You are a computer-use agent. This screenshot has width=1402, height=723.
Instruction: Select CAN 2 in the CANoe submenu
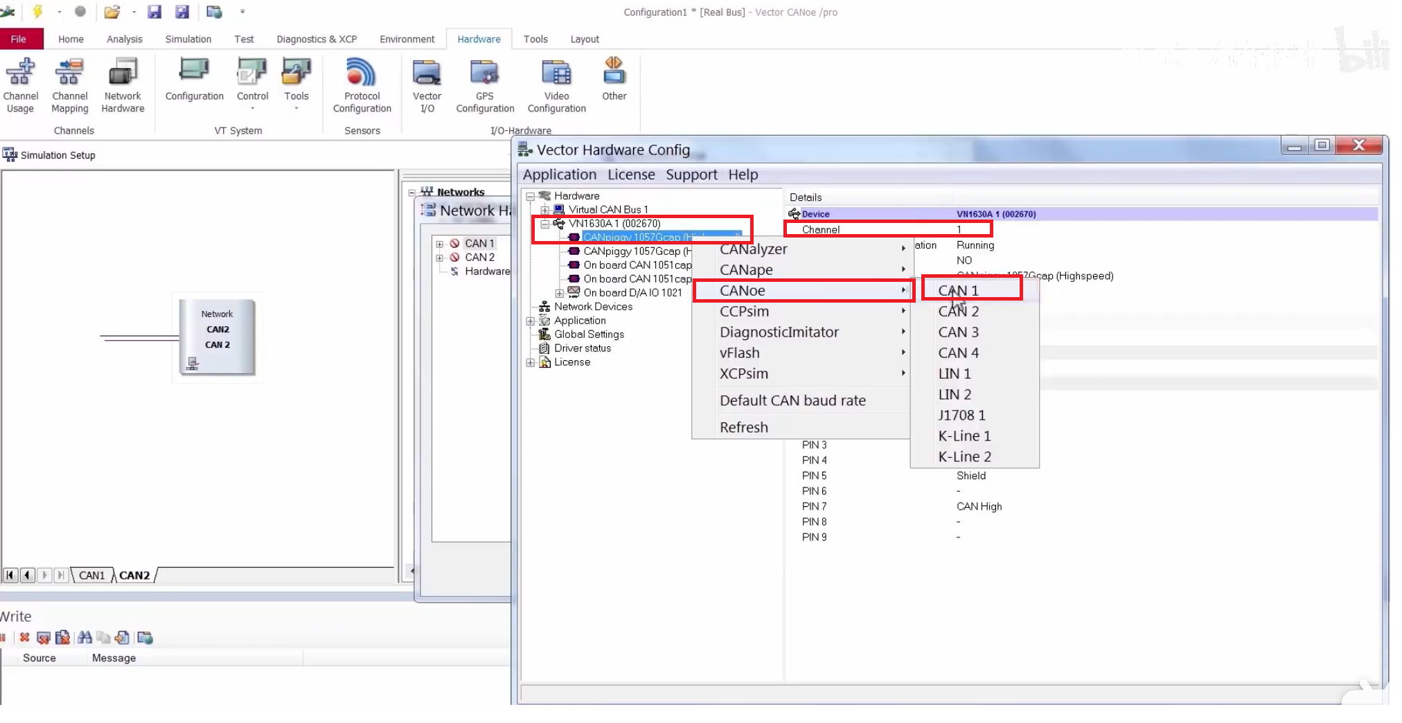click(959, 312)
